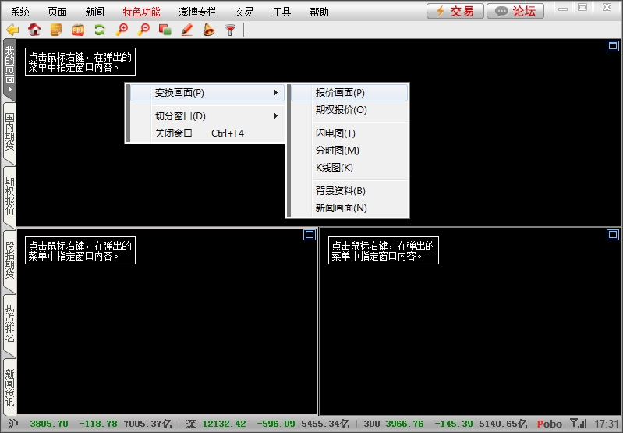Click the -596.09 change value

(276, 424)
